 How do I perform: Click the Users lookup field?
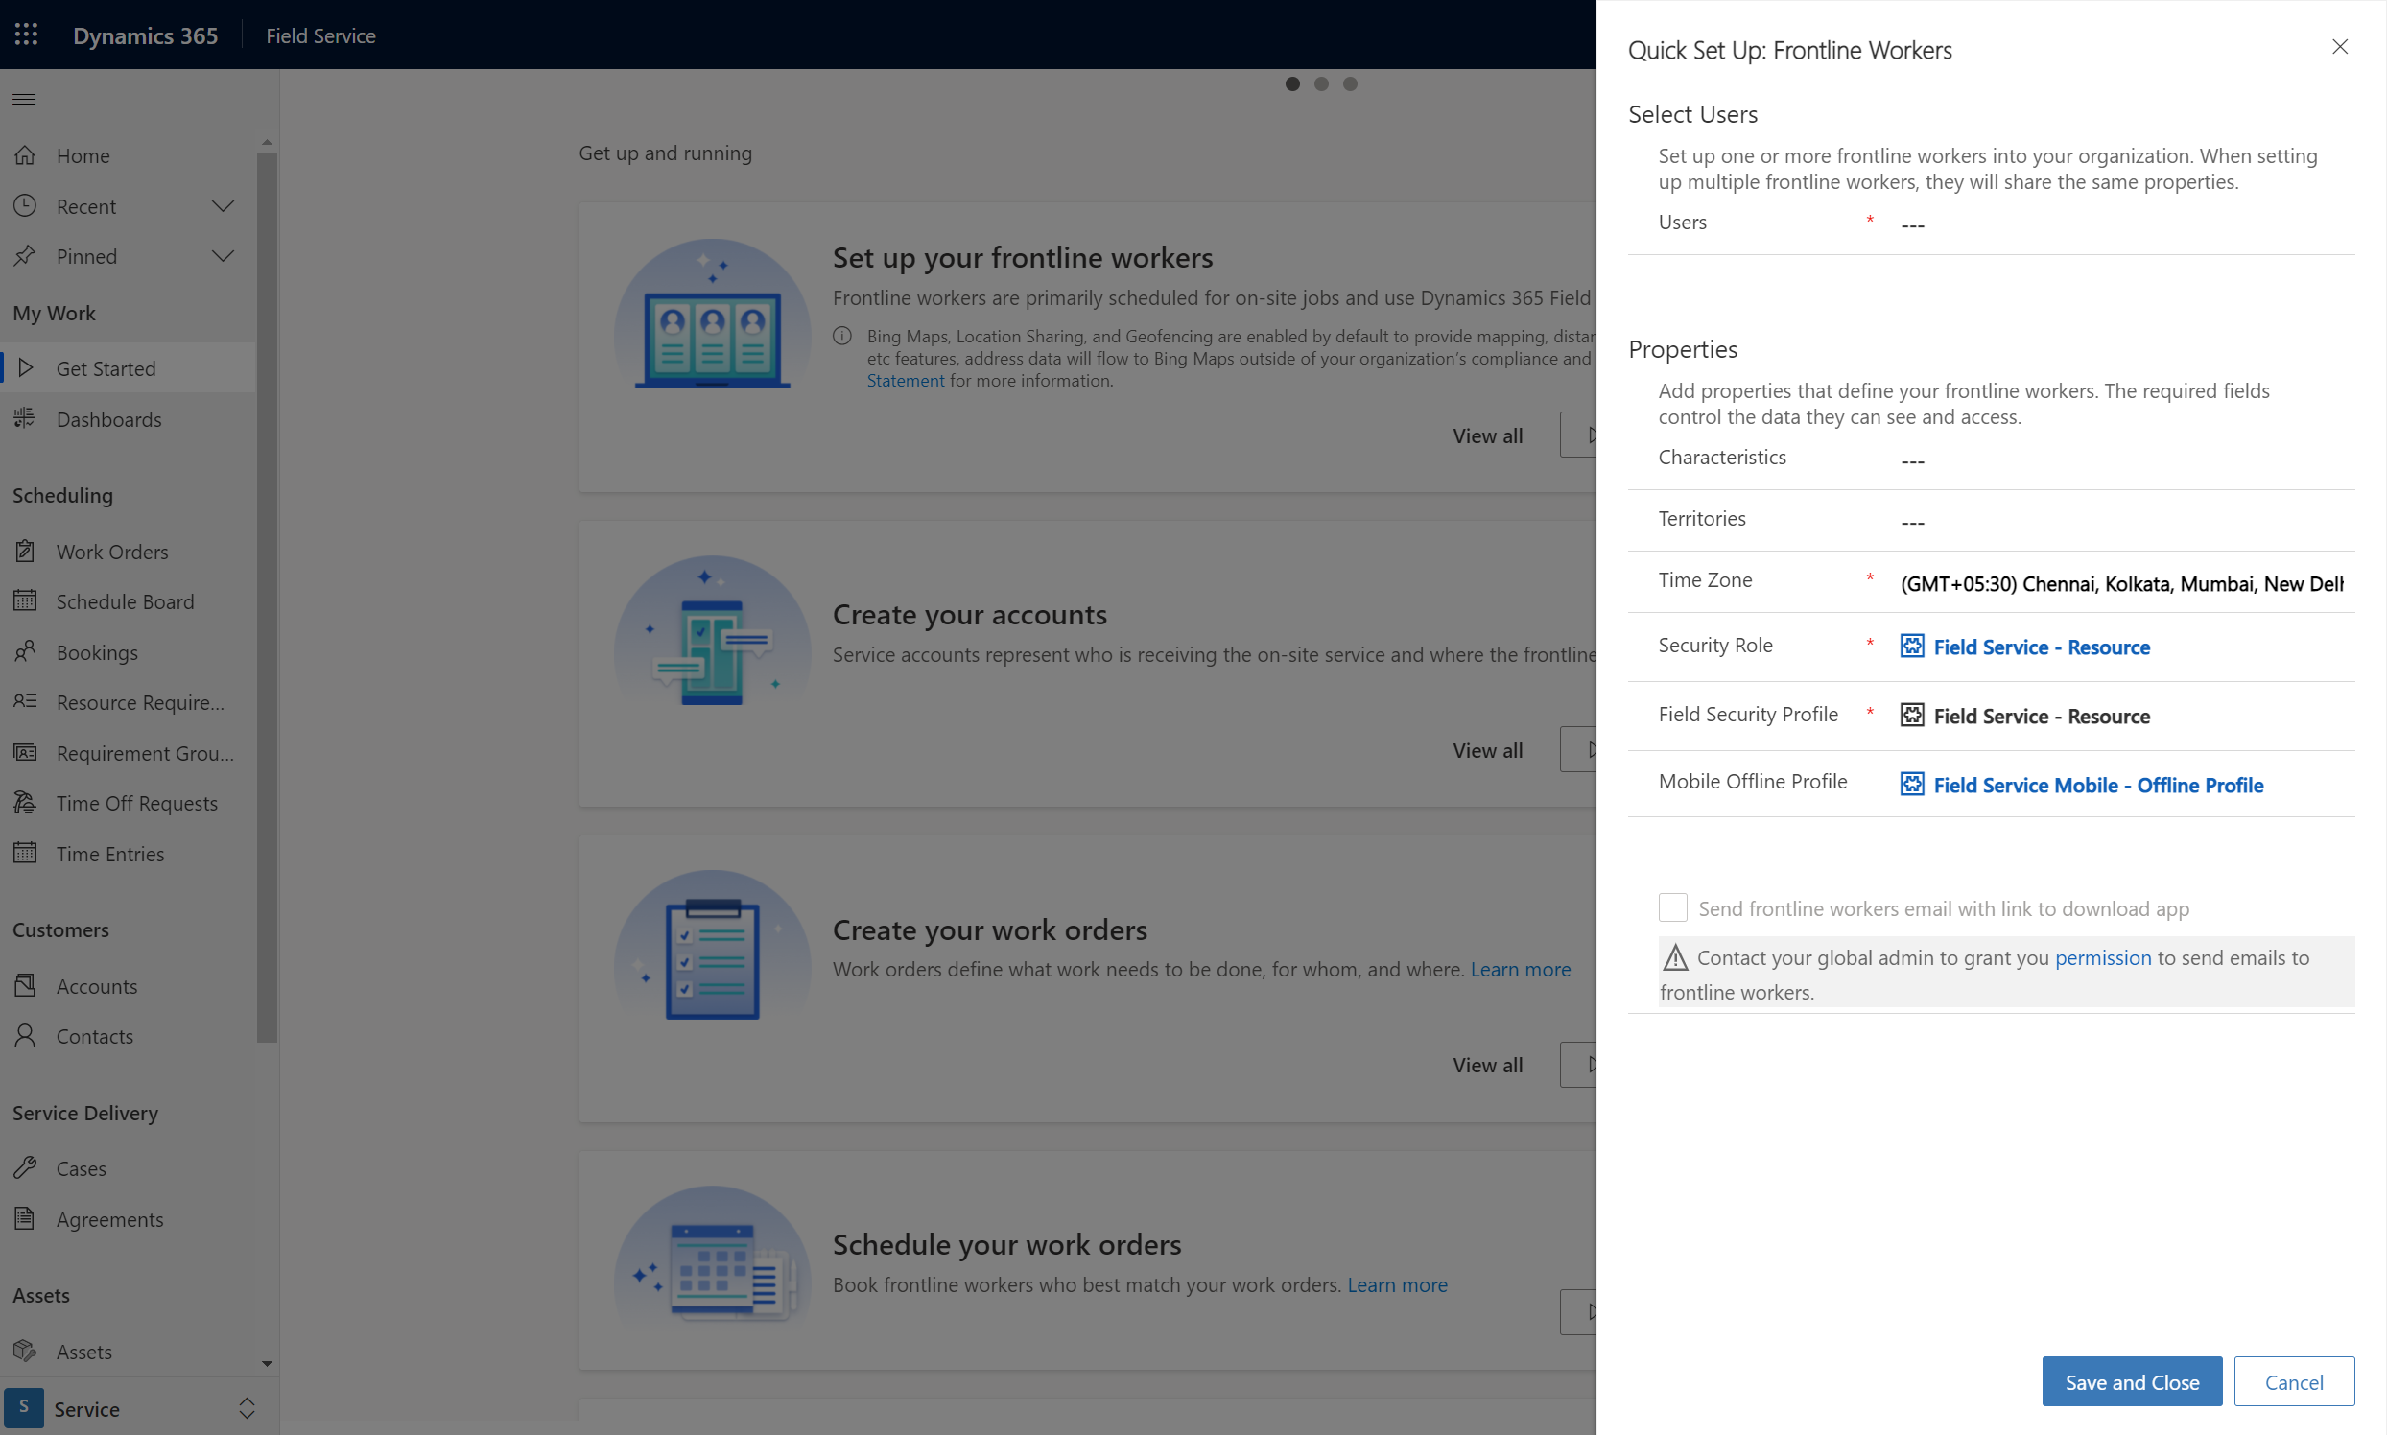(x=2121, y=224)
